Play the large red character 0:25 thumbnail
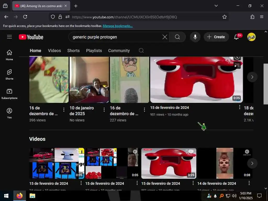 click(196, 80)
